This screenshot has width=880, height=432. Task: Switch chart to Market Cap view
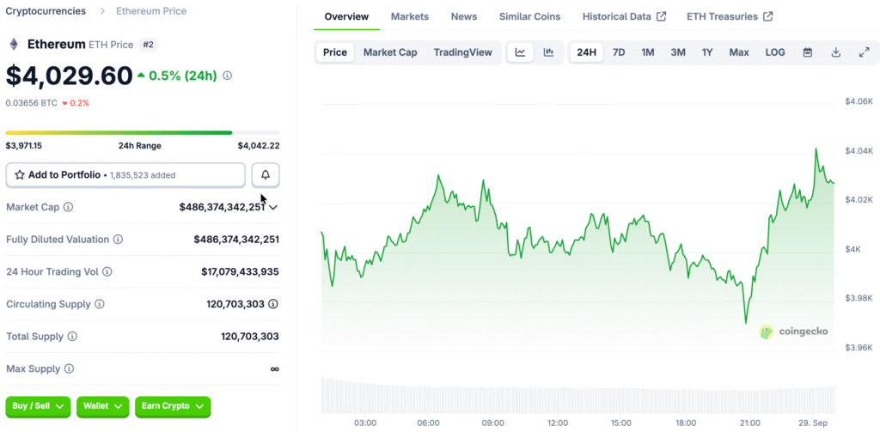390,52
